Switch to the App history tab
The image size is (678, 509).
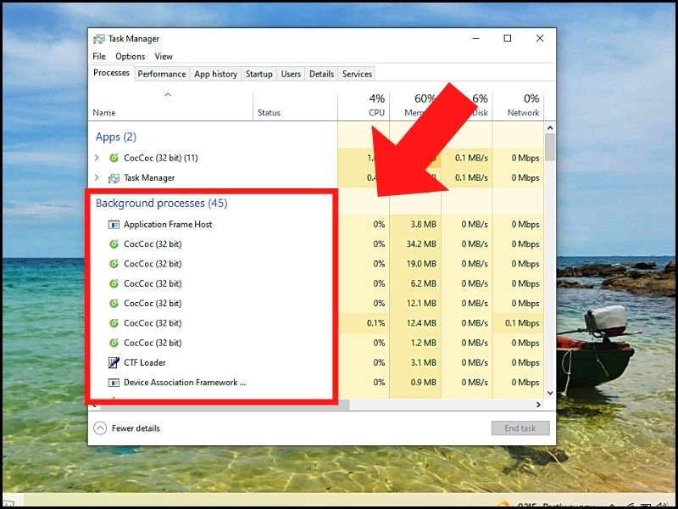215,74
